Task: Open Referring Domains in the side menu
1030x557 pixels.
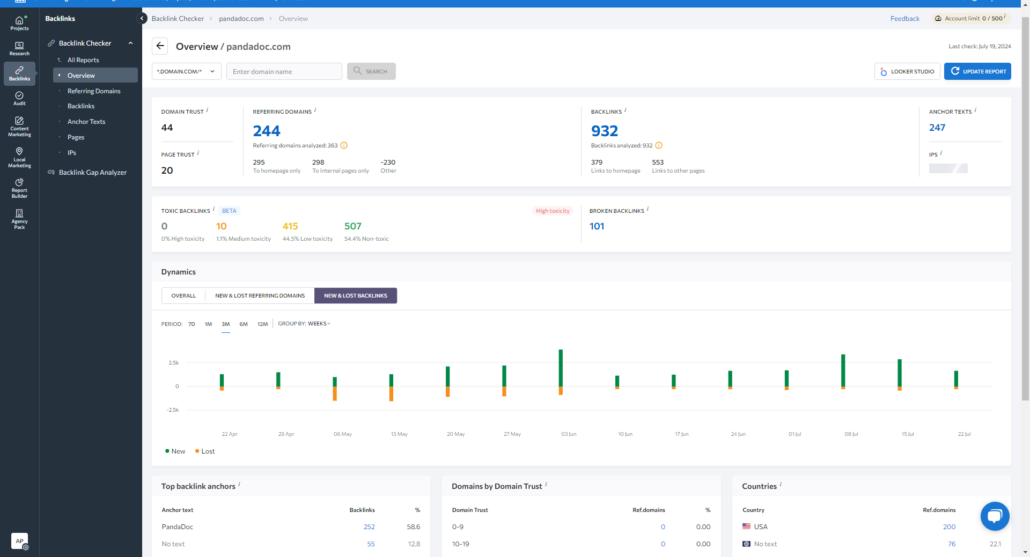Action: click(94, 91)
